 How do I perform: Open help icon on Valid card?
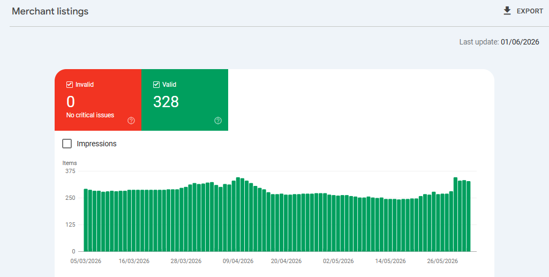tap(218, 121)
